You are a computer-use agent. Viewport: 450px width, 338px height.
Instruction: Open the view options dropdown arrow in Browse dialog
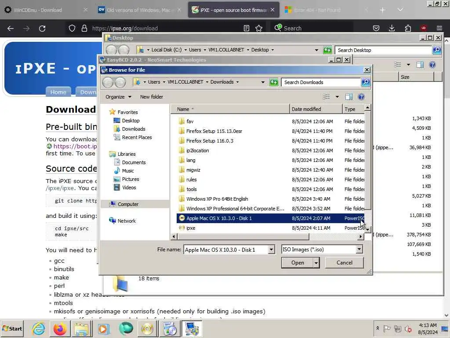click(x=337, y=97)
